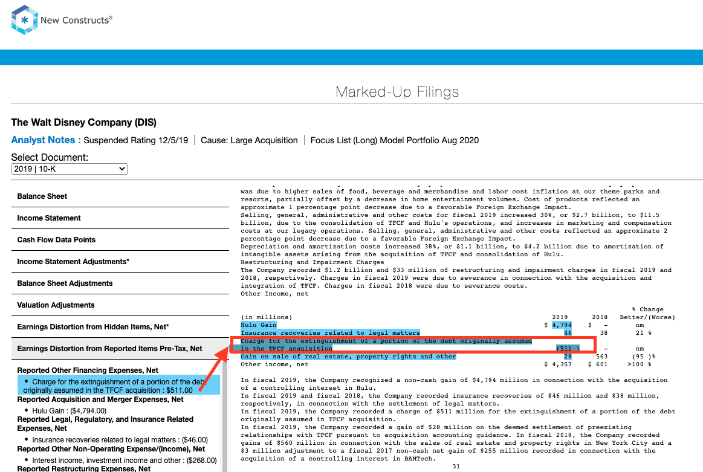Open the Select Document dropdown showing 2019 | 10-K

click(70, 169)
